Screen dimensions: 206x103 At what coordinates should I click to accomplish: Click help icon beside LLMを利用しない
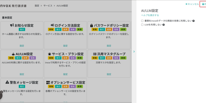[164, 25]
